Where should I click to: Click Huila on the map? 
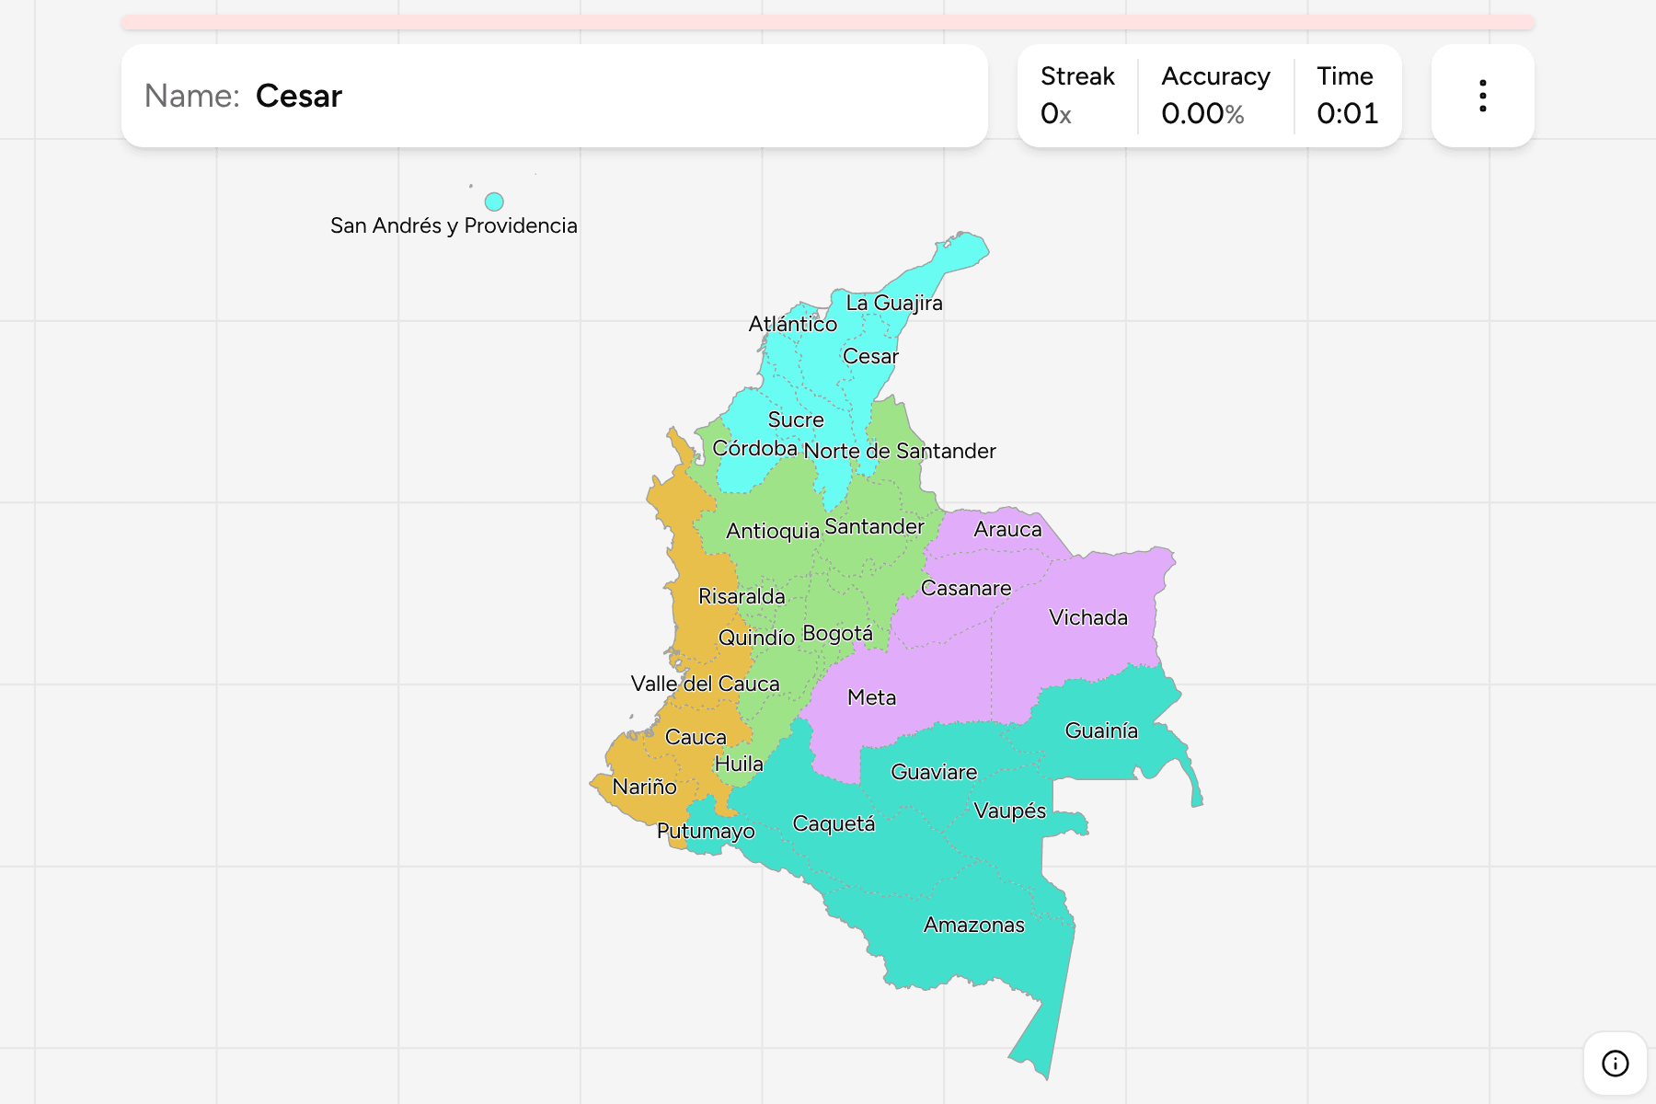(739, 764)
